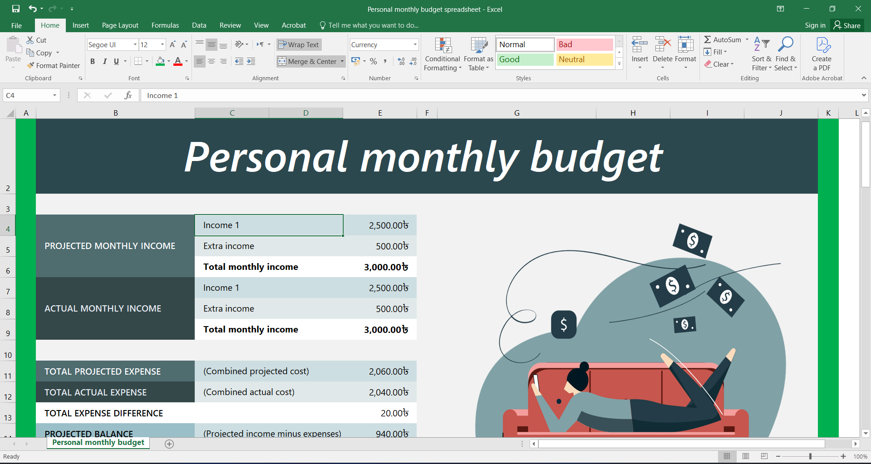Viewport: 871px width, 464px height.
Task: Open the Name Box dropdown arrow
Action: pos(54,95)
